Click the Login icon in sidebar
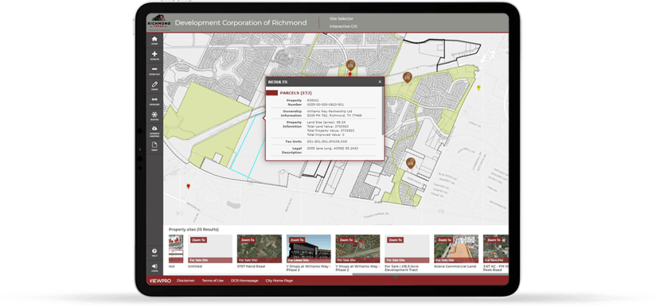The image size is (656, 307). pos(154,268)
